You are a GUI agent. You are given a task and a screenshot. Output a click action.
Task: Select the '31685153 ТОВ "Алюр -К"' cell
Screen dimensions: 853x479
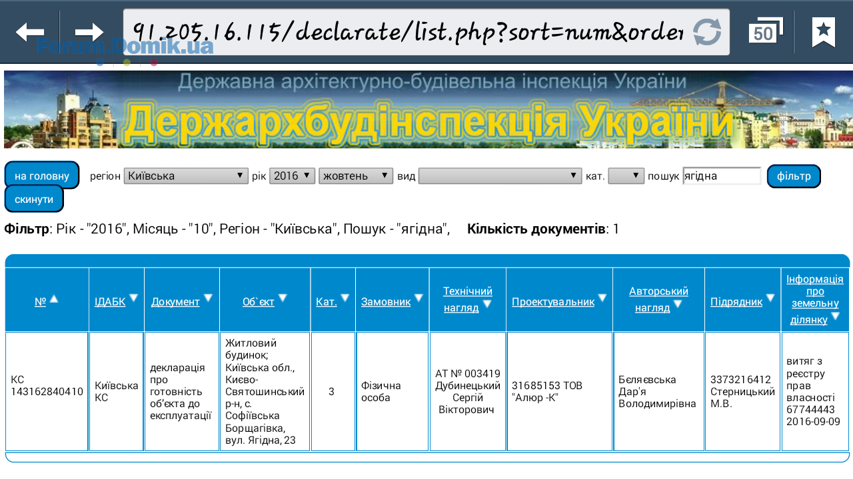(x=560, y=392)
